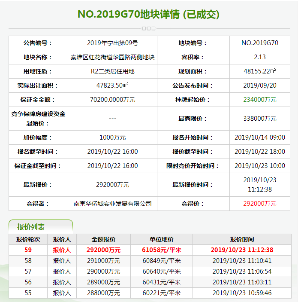The image size is (298, 302).
Task: Click the bid increment 1000万元
Action: 112,137
